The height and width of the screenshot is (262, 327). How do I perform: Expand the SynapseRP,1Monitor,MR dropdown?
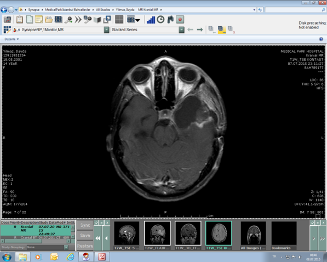click(106, 30)
